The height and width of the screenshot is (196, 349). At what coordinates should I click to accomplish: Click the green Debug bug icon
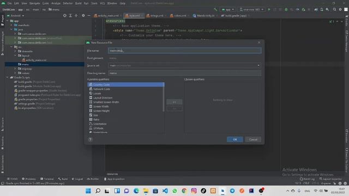286,10
